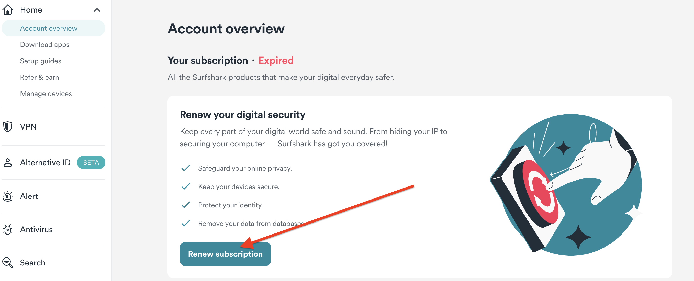Viewport: 694px width, 281px height.
Task: Click the Alternative ID person icon
Action: pos(8,162)
